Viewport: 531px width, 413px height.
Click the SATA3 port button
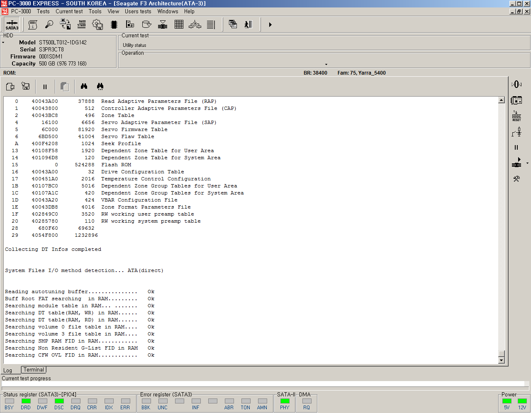[x=12, y=25]
